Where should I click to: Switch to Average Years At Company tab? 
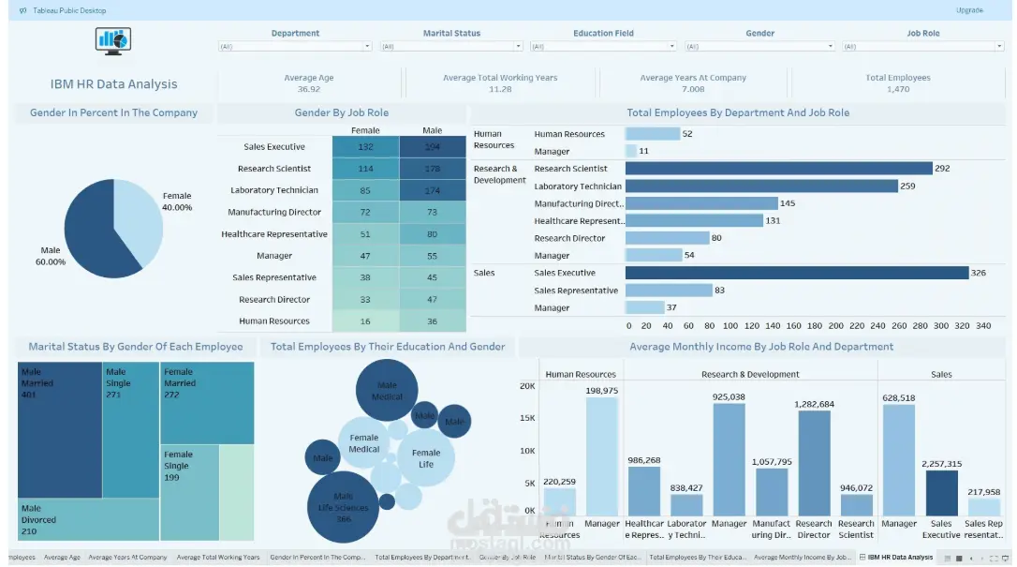127,557
